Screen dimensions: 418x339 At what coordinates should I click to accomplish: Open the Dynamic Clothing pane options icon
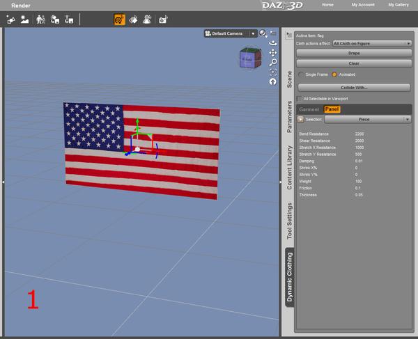pyautogui.click(x=288, y=35)
